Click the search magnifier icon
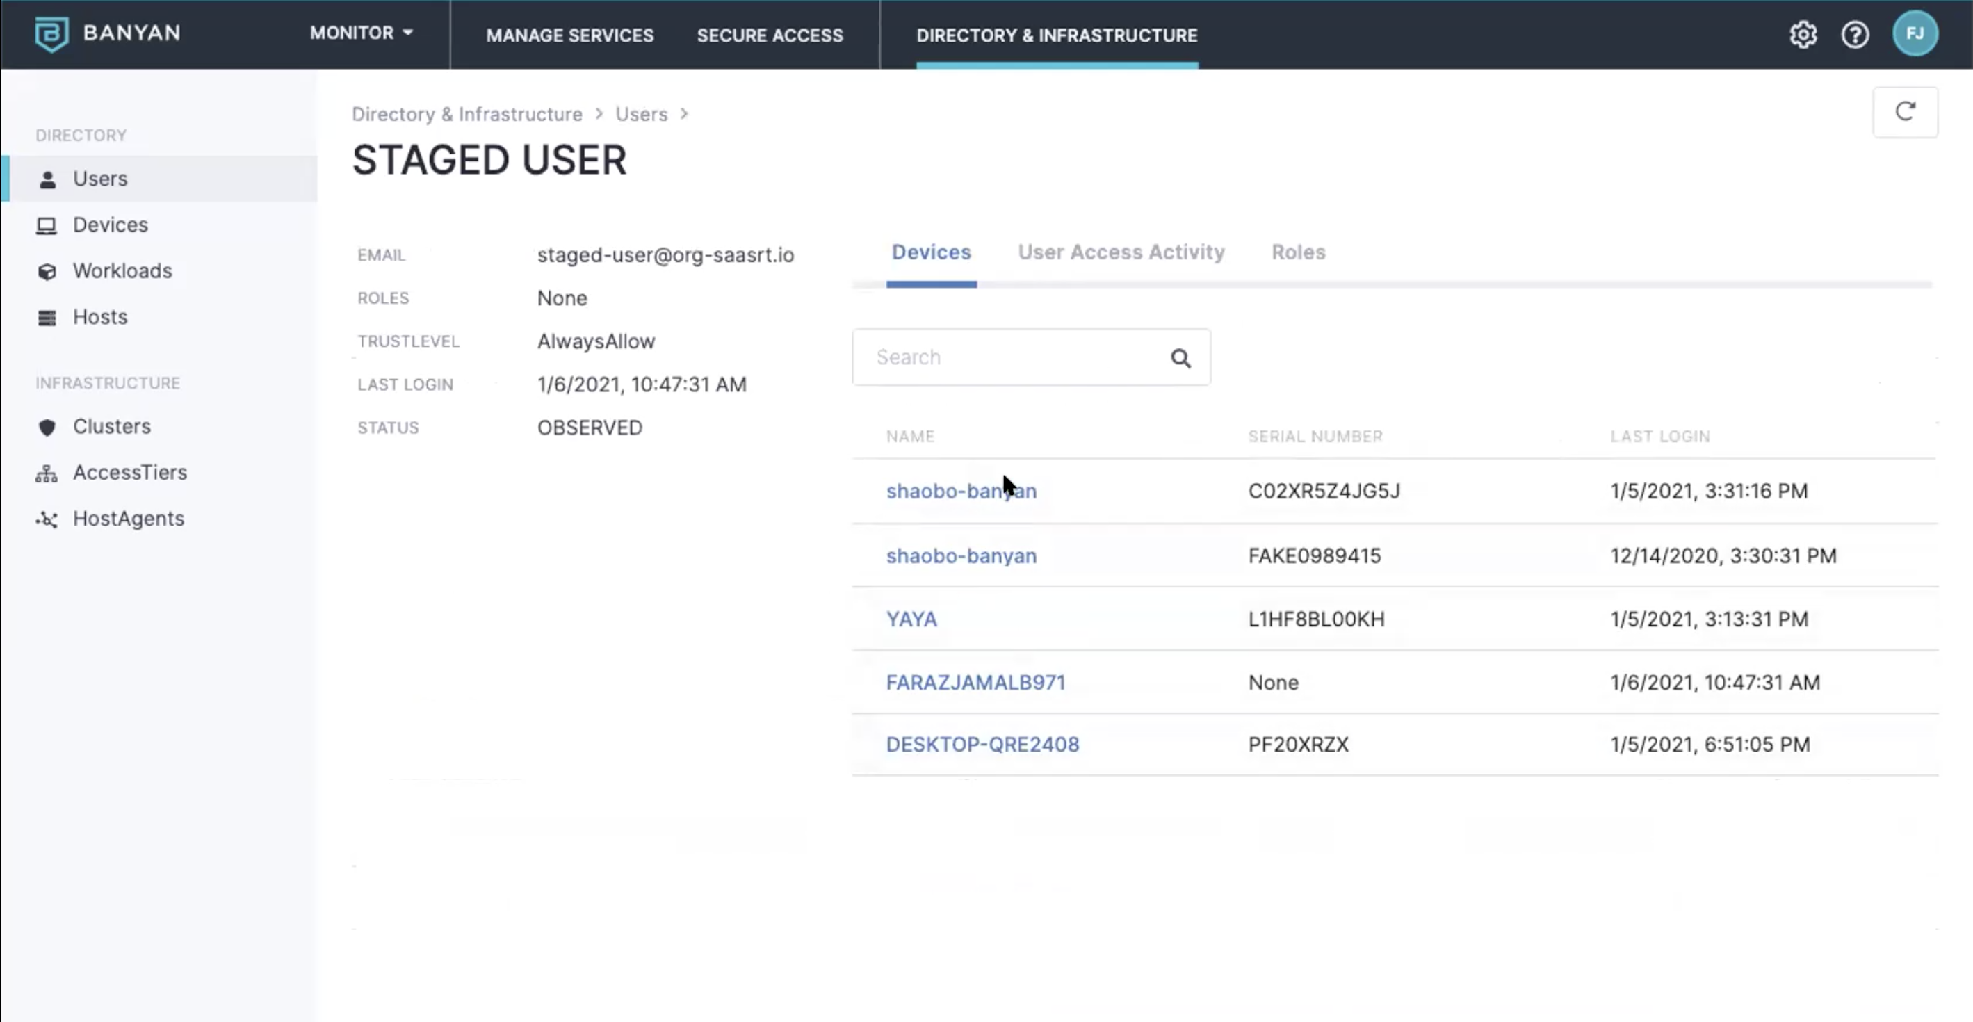The width and height of the screenshot is (1973, 1022). pos(1180,358)
